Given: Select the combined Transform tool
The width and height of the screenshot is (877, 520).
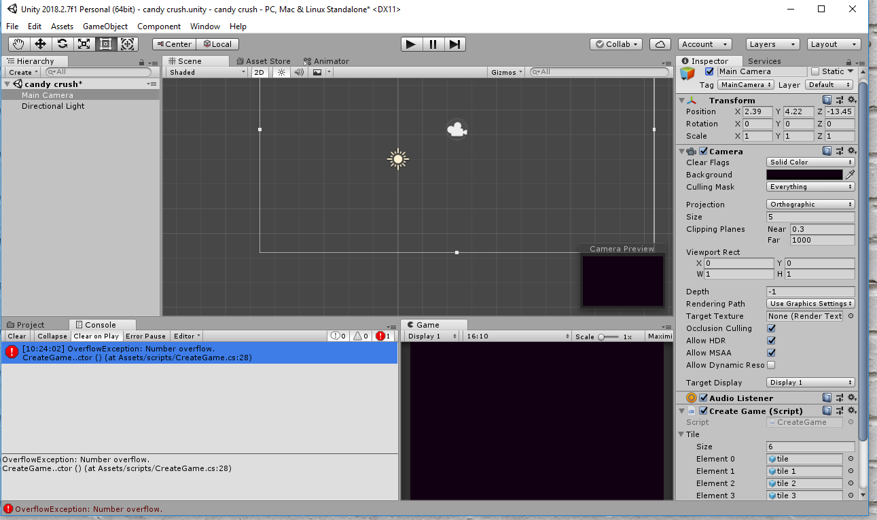Looking at the screenshot, I should coord(127,44).
